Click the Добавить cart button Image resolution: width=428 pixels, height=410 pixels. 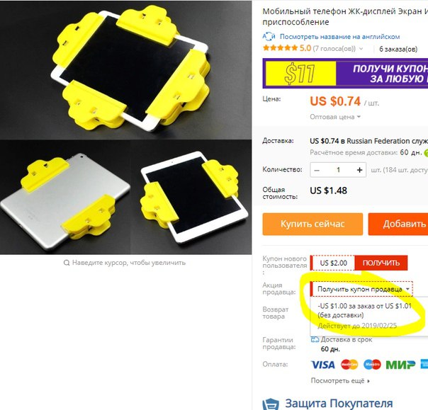[398, 224]
